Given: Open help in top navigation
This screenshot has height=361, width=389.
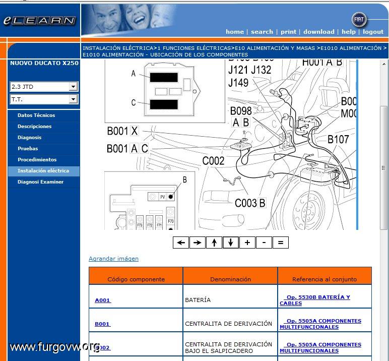Looking at the screenshot, I should [x=349, y=32].
